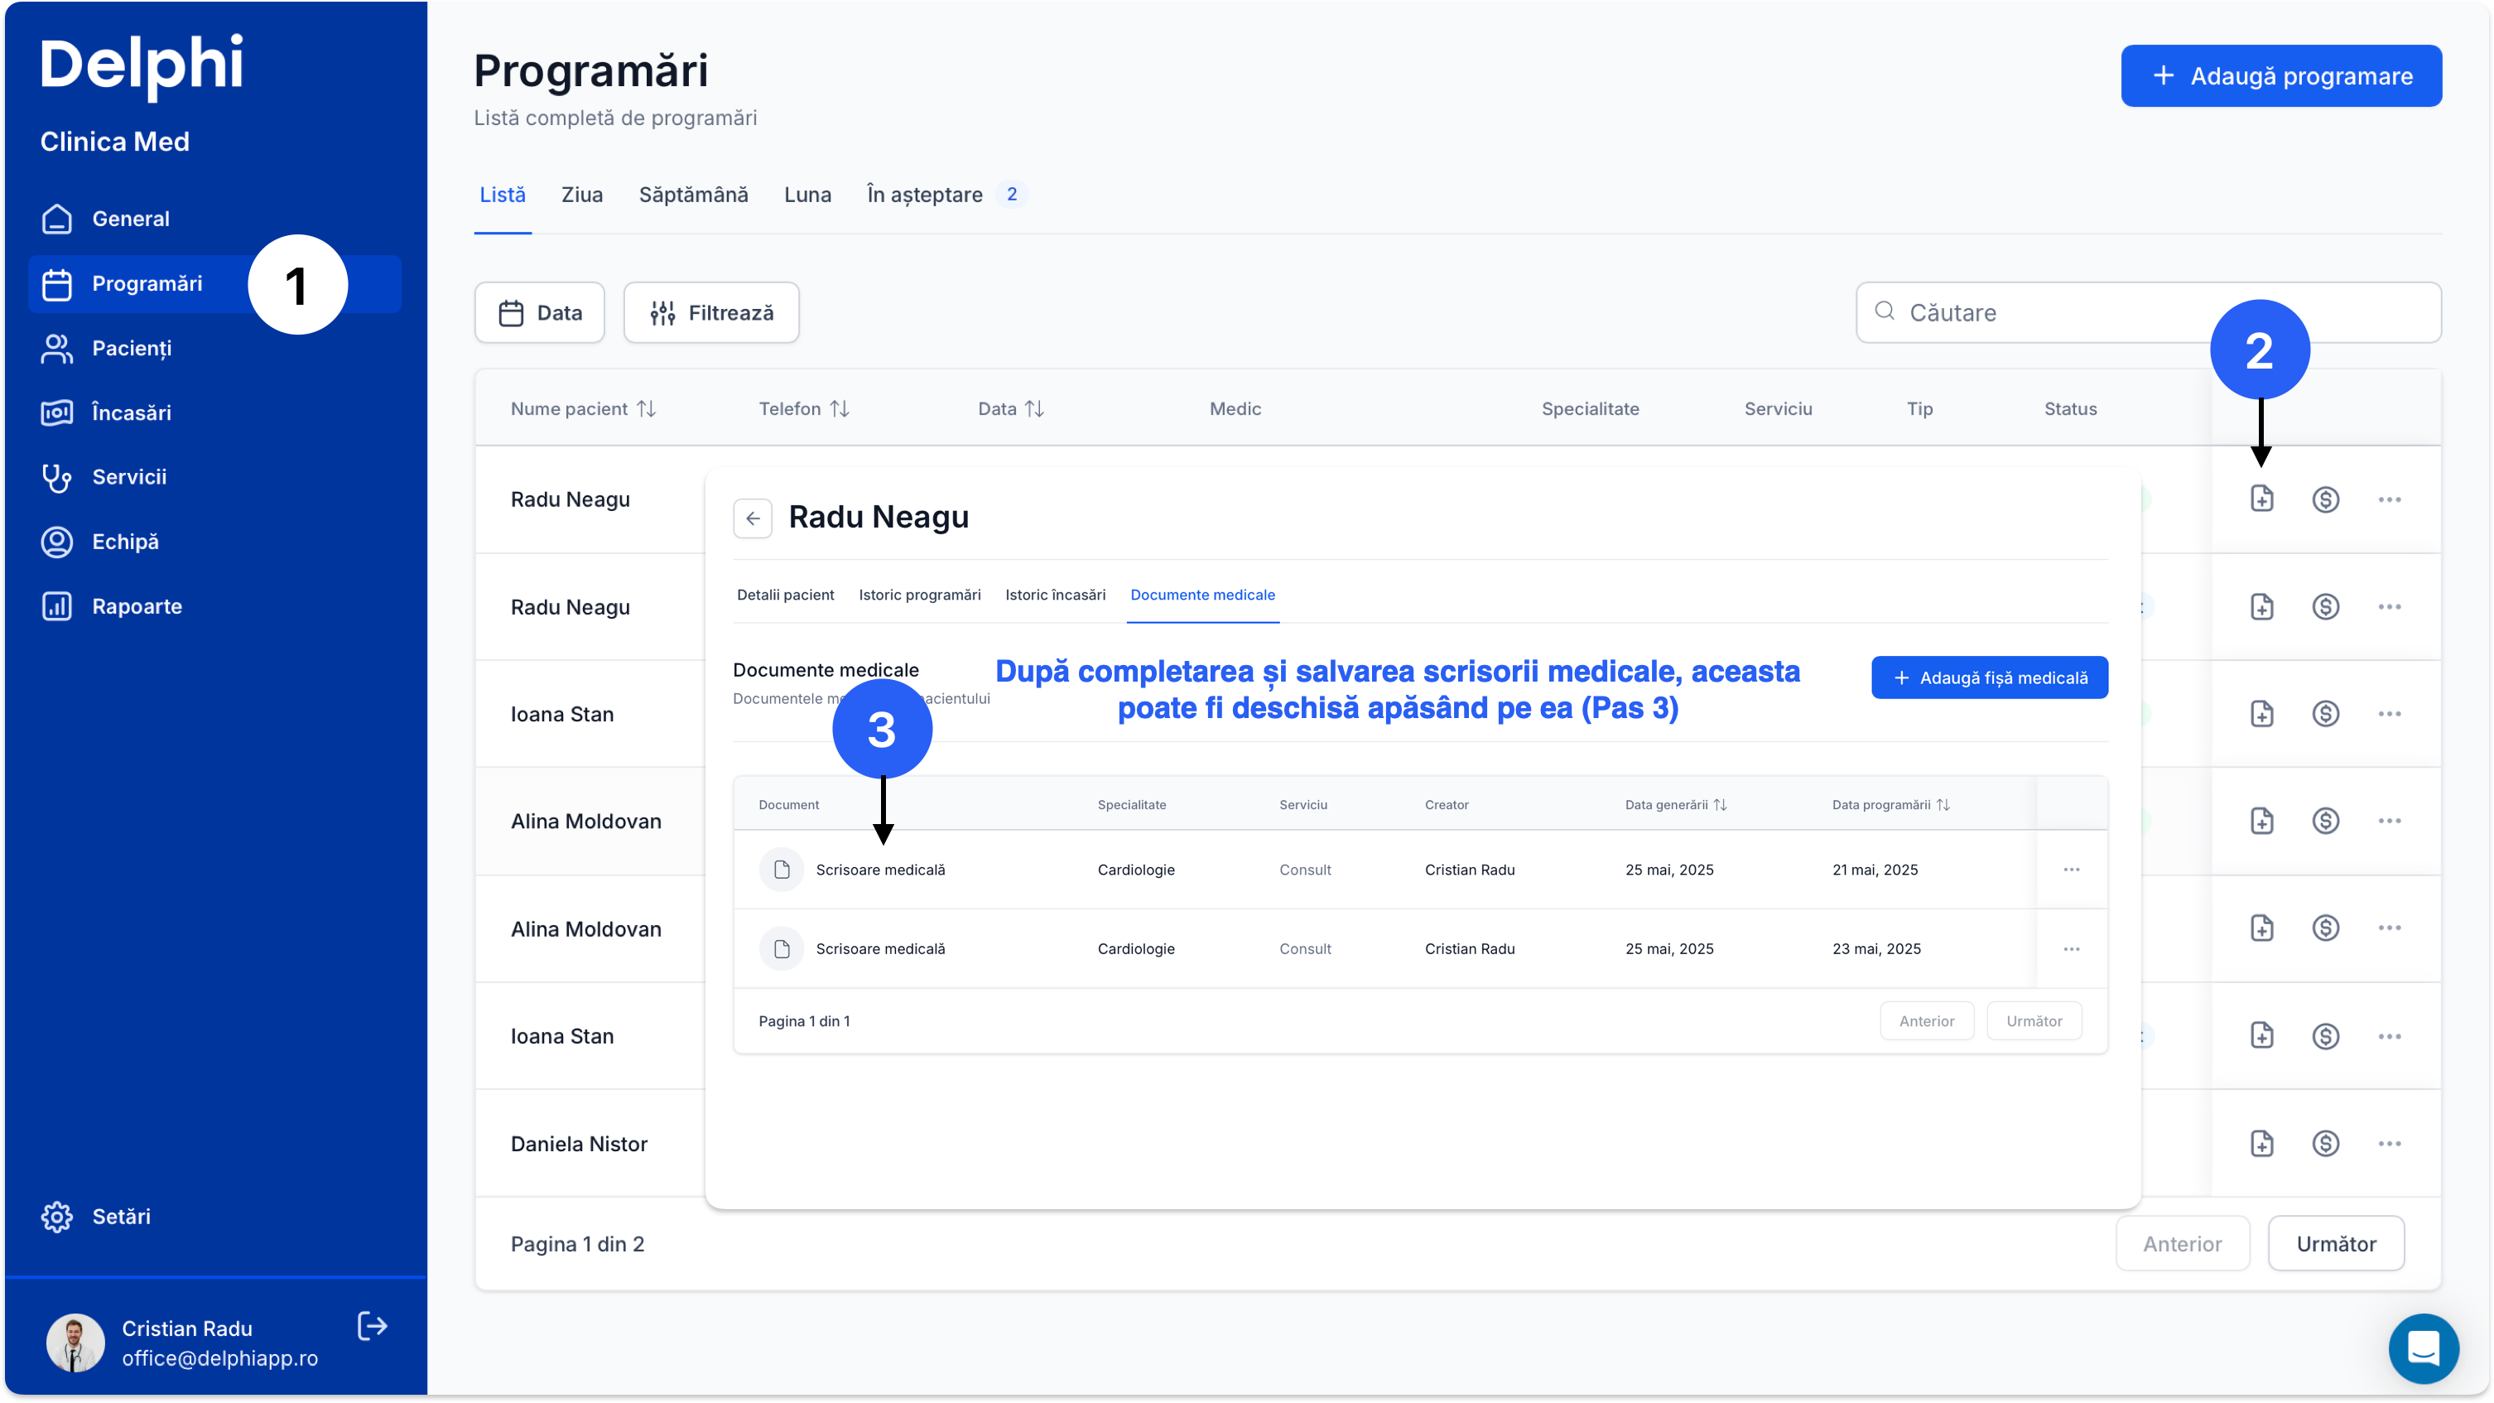Image resolution: width=2494 pixels, height=1403 pixels.
Task: Click Adaugă fișă medicală button
Action: tap(1989, 677)
